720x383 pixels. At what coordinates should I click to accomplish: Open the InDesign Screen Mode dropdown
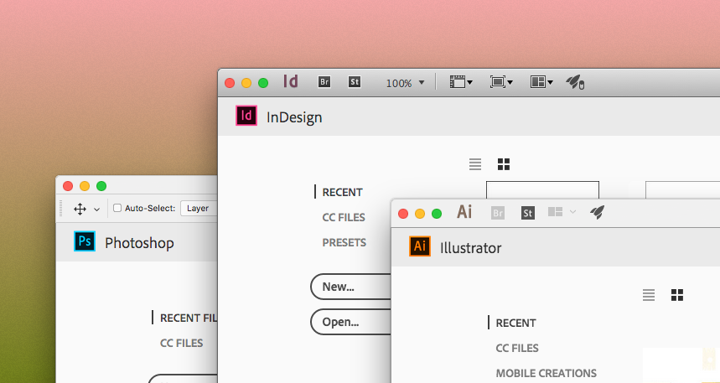coord(501,82)
